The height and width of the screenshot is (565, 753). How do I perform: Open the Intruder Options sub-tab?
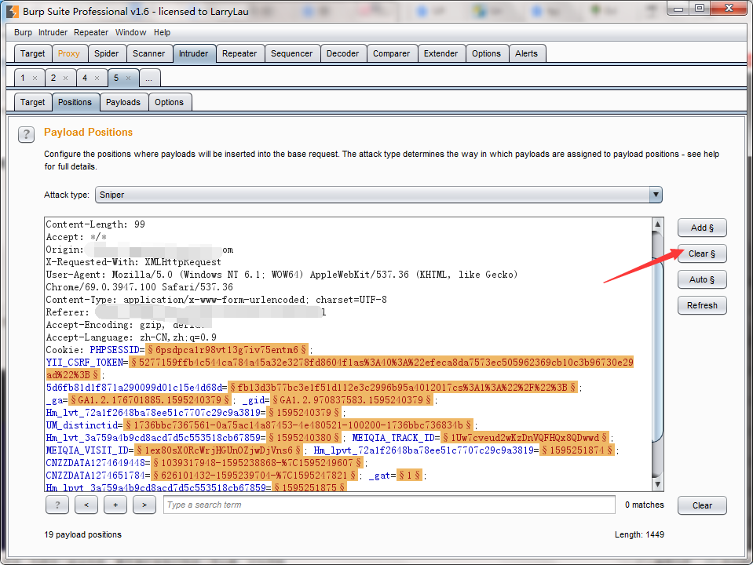[169, 102]
